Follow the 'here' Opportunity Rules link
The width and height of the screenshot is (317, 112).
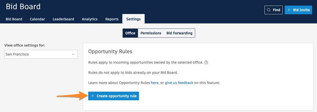pos(155,83)
